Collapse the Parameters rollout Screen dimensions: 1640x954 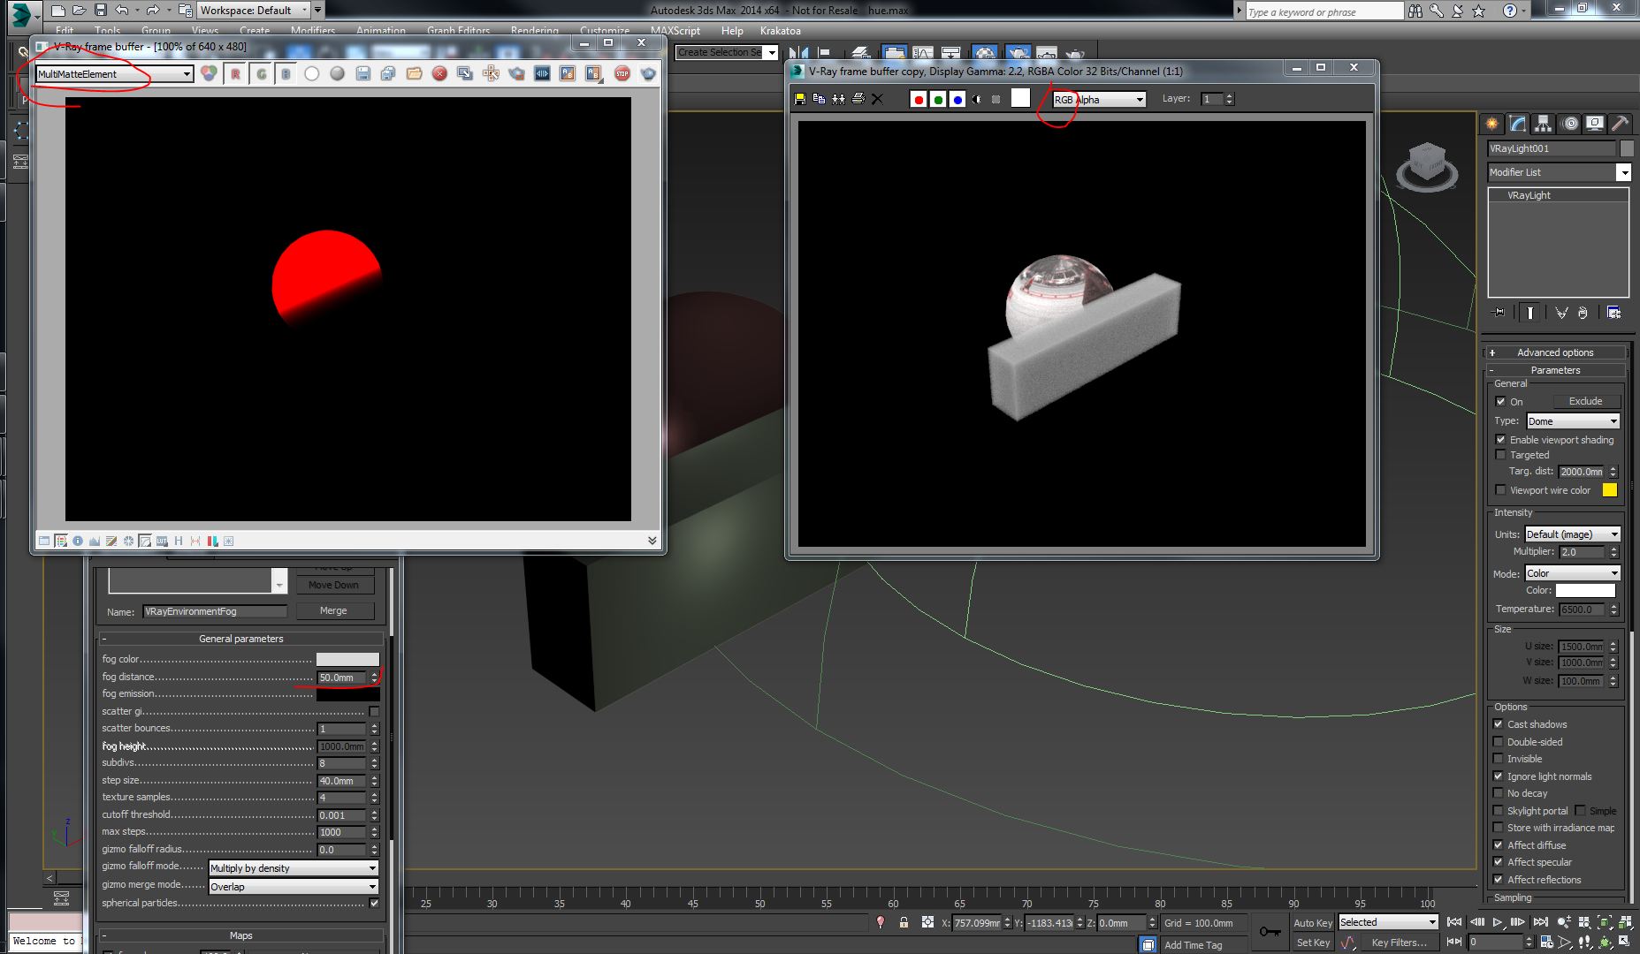[x=1555, y=370]
